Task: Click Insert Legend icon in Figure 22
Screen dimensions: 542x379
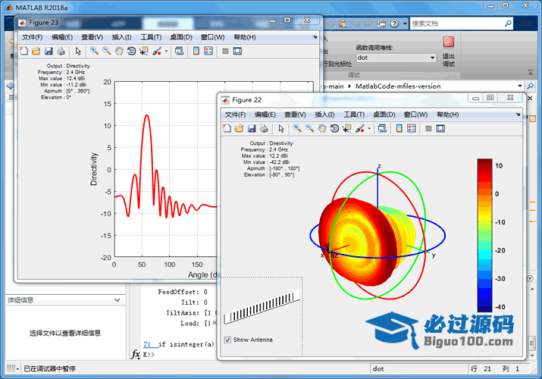Action: (x=412, y=128)
